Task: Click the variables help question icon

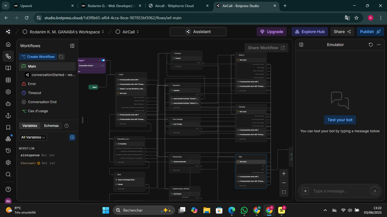Action: click(x=67, y=126)
